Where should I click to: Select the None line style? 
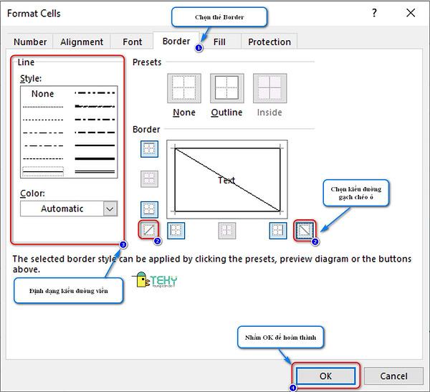click(x=42, y=94)
